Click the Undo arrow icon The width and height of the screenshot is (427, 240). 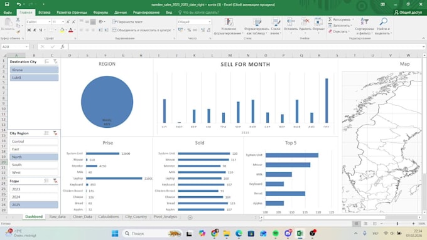pos(18,4)
